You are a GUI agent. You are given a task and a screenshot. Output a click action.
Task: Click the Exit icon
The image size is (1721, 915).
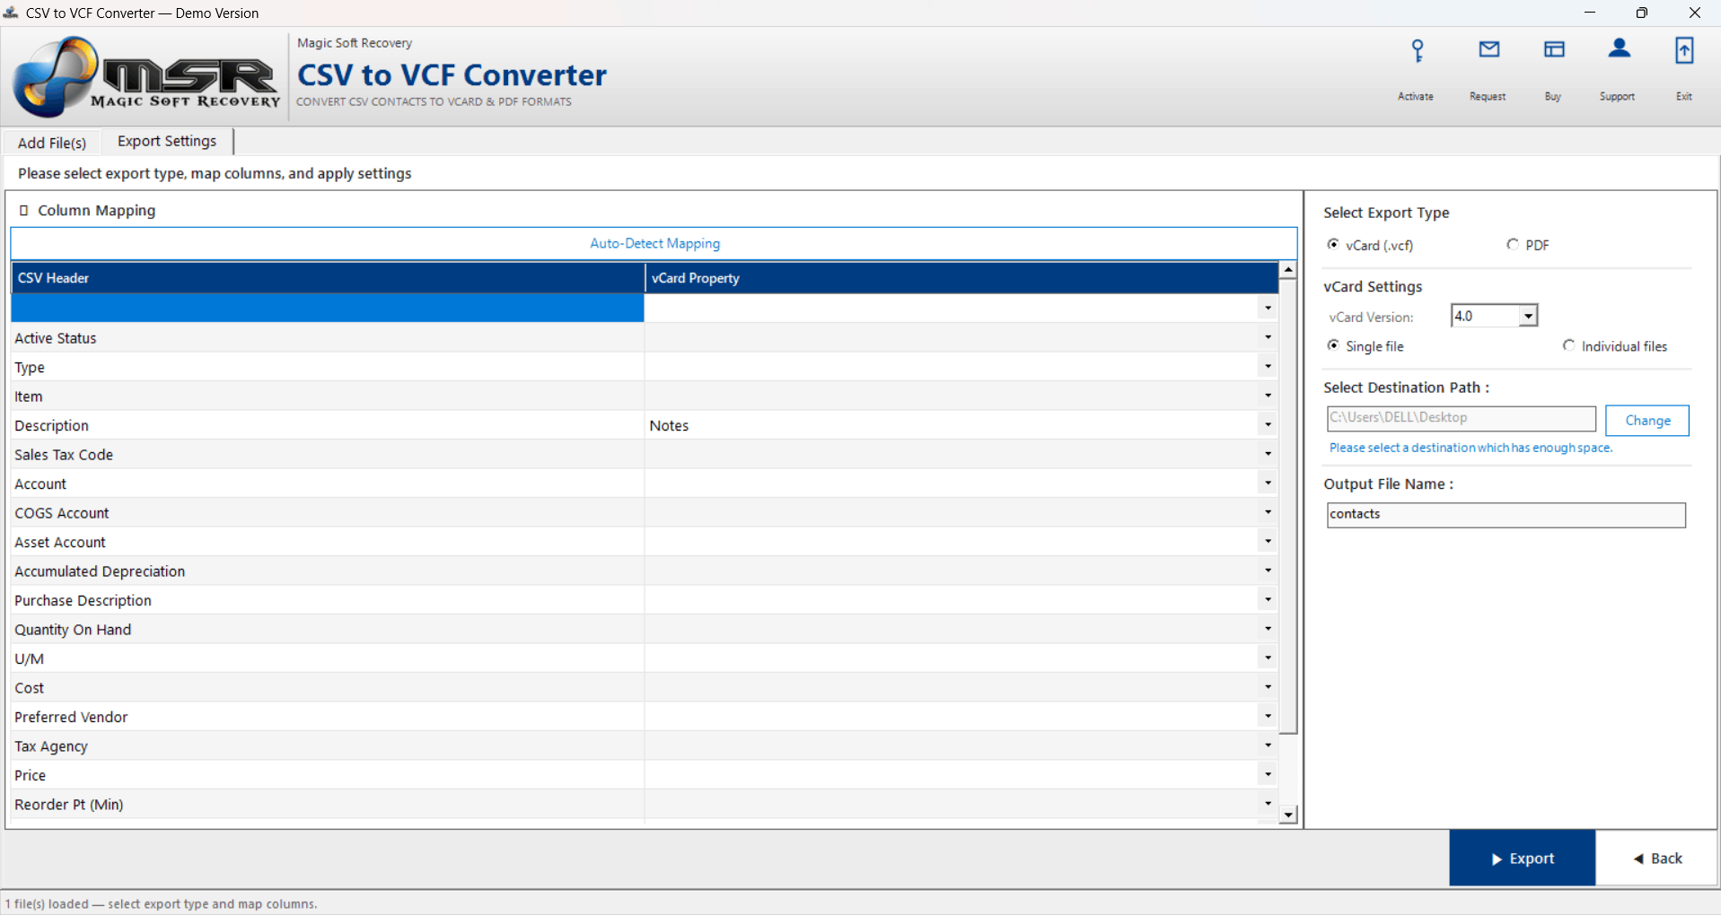pos(1684,50)
